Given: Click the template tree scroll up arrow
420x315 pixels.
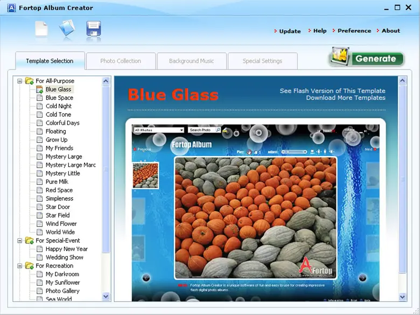Looking at the screenshot, I should click(106, 81).
